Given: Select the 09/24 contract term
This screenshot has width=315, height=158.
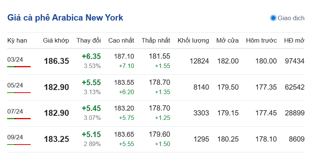Looking at the screenshot, I should [x=15, y=137].
